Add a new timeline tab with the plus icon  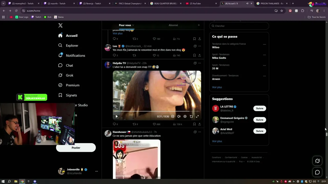coord(199,25)
